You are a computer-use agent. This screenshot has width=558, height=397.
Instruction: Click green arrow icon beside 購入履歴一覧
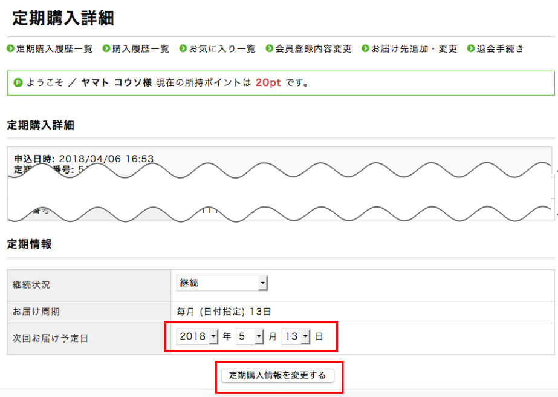click(x=106, y=48)
